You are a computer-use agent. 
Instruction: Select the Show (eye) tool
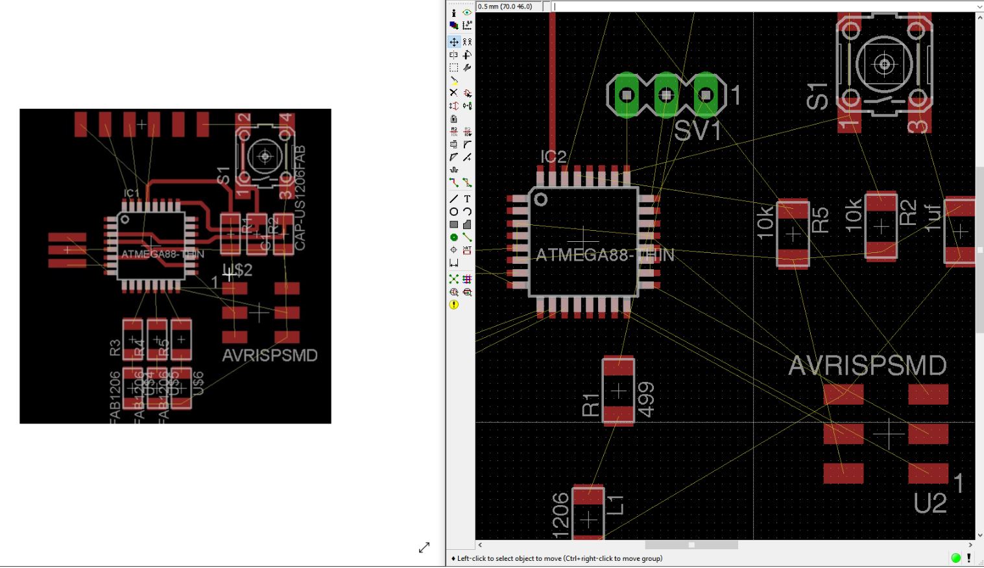tap(467, 13)
